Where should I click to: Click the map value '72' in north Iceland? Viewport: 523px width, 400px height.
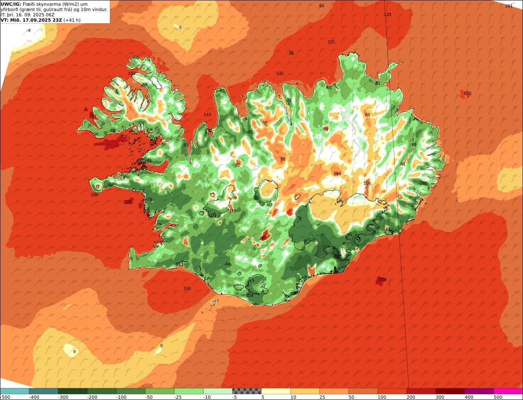click(x=289, y=100)
